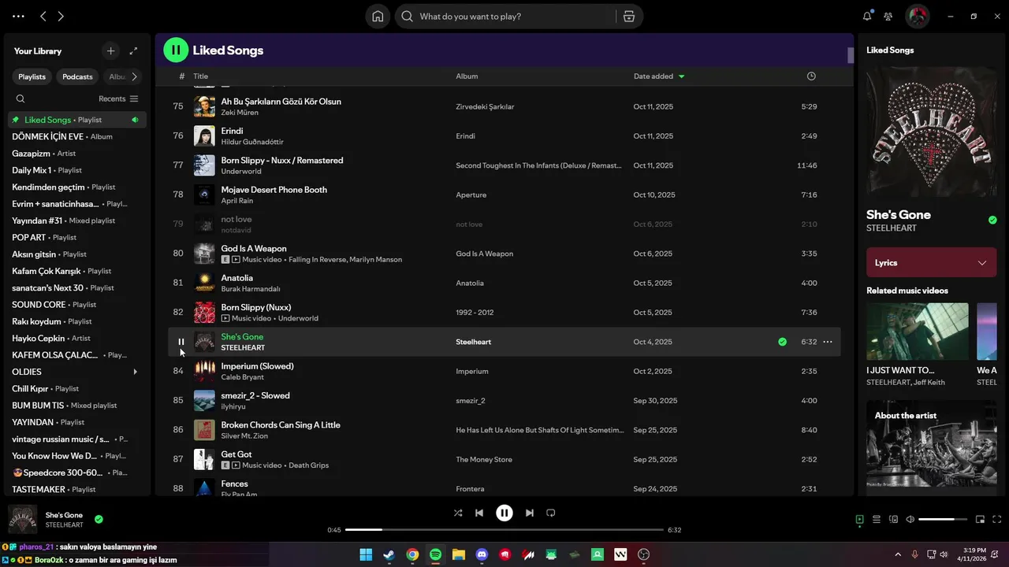Open Steam from the taskbar

389,554
